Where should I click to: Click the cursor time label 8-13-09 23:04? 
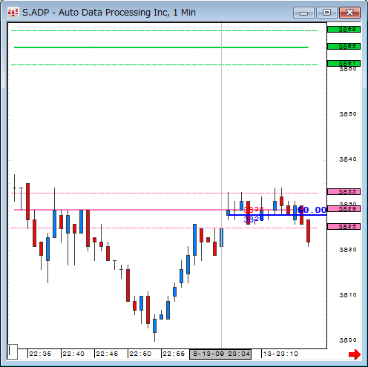(220, 354)
